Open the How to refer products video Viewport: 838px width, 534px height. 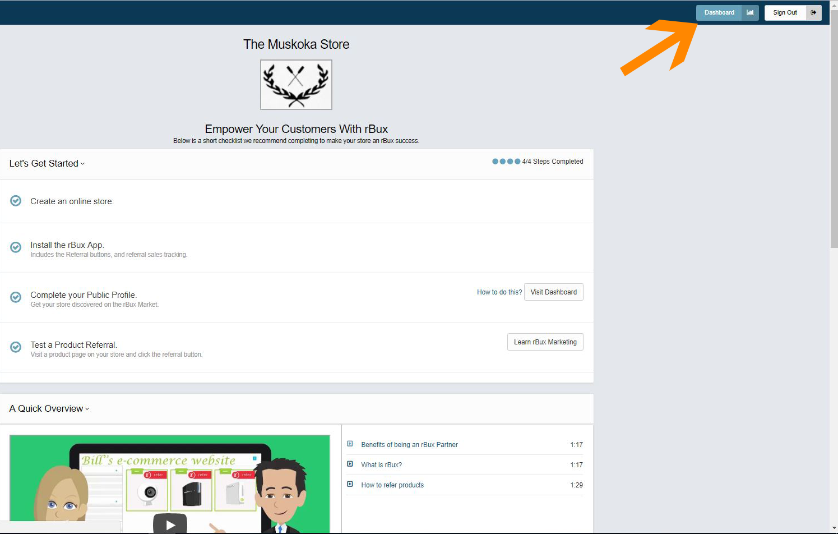coord(392,485)
